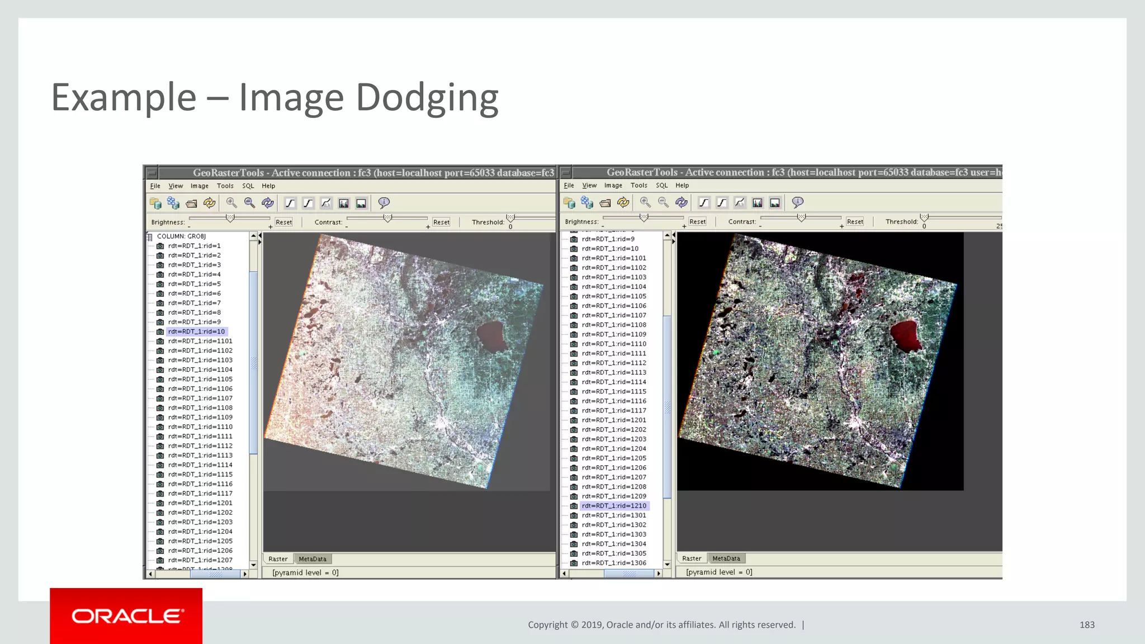Click the database folder icon in left window toolbar
This screenshot has height=644, width=1145.
tap(155, 203)
